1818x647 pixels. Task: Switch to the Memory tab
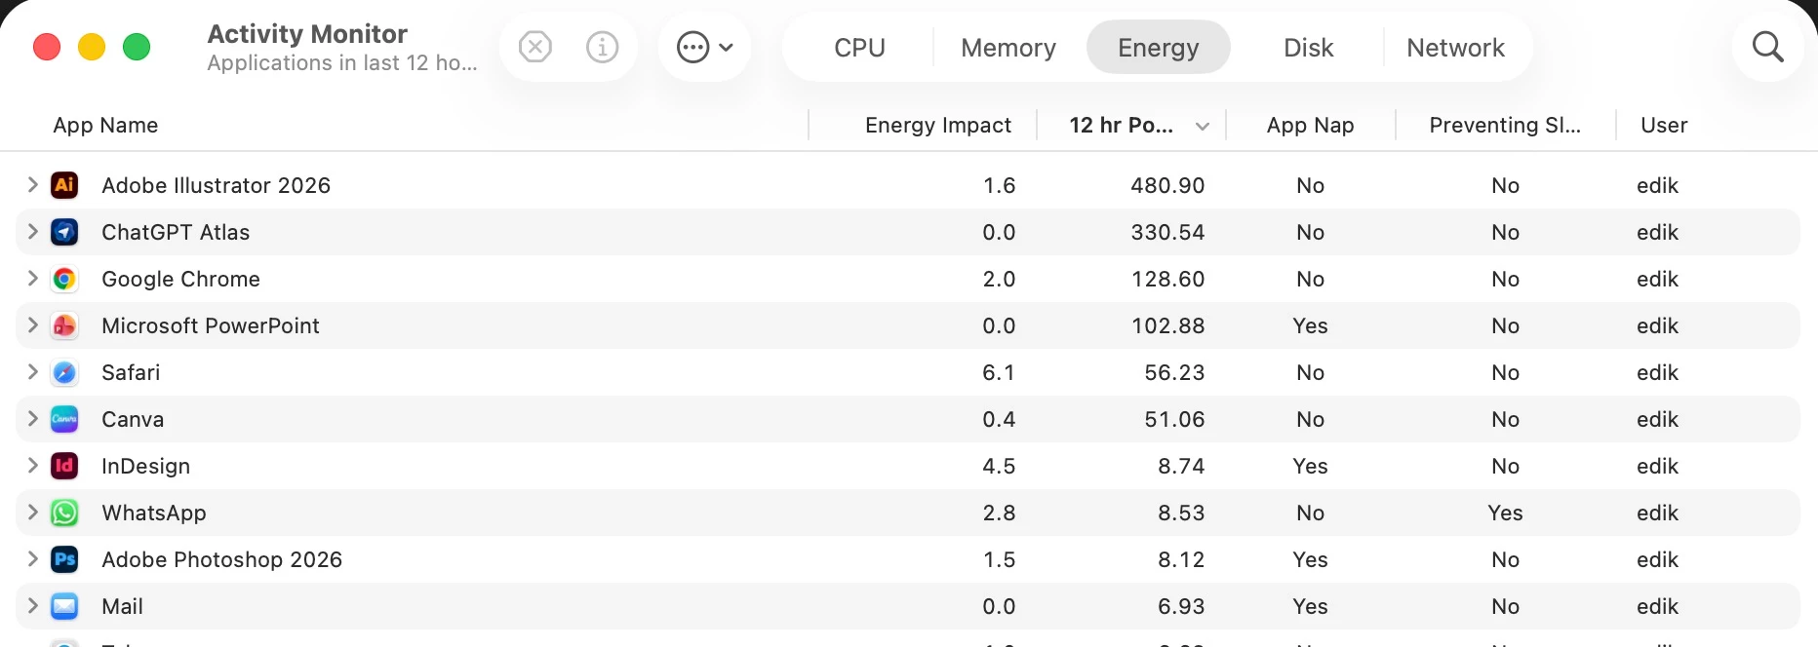coord(1008,48)
